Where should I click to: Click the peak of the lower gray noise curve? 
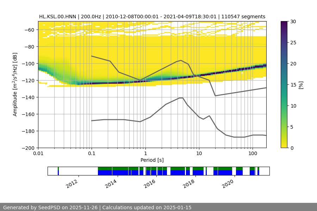click(x=181, y=98)
